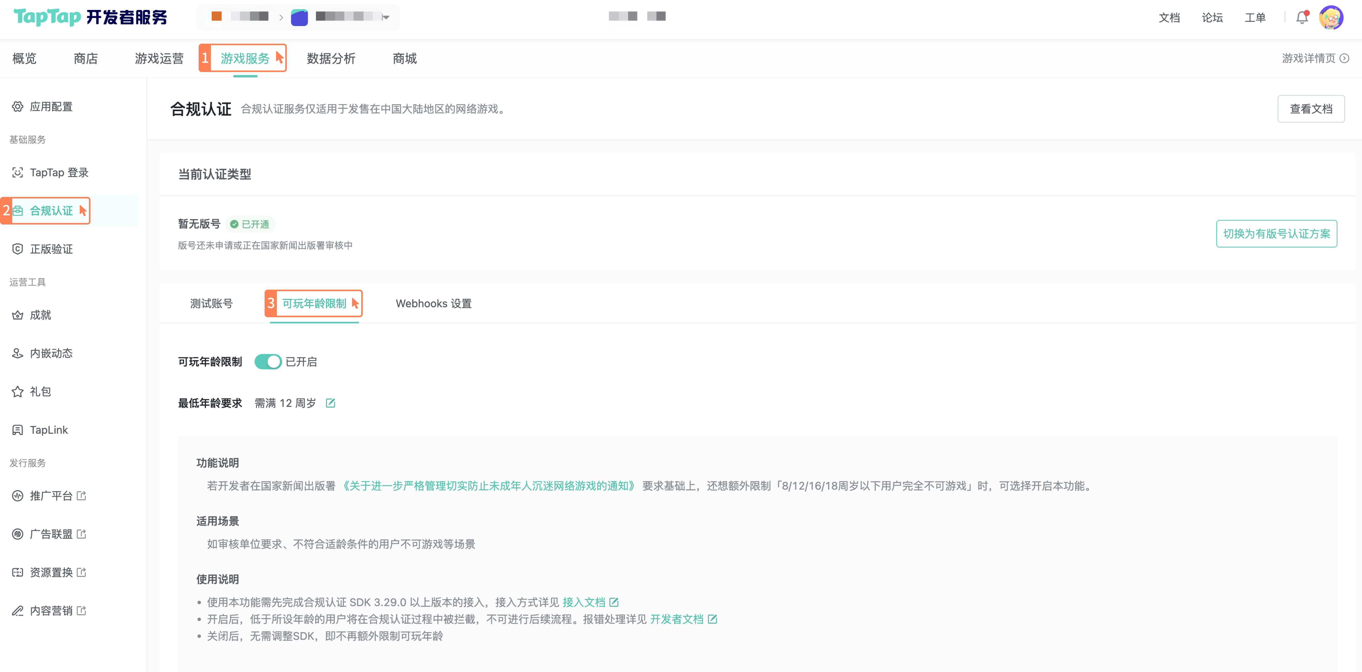The image size is (1362, 672).
Task: Open the 文档 link in header
Action: pos(1169,17)
